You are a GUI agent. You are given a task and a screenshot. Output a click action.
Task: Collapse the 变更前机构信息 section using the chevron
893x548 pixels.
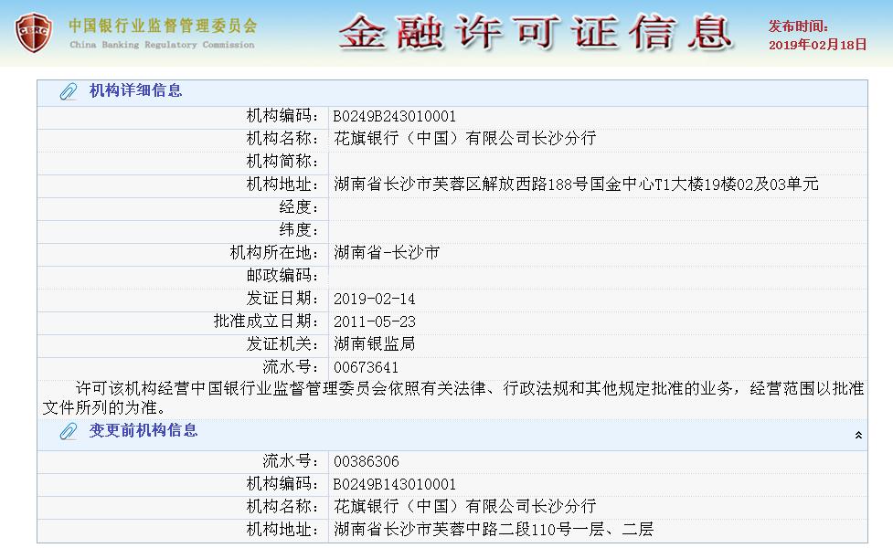click(x=858, y=436)
